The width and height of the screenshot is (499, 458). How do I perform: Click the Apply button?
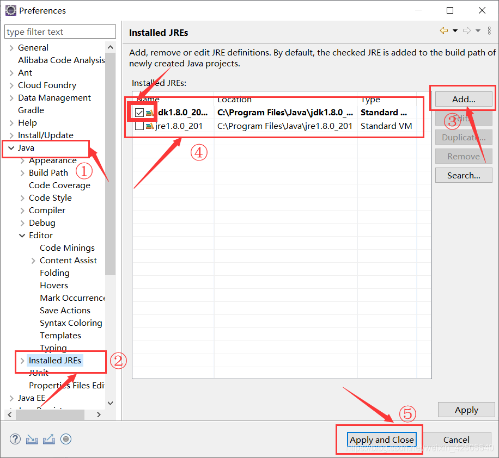click(x=466, y=410)
